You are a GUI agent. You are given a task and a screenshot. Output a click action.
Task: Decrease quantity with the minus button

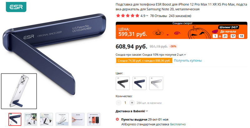(x=118, y=103)
